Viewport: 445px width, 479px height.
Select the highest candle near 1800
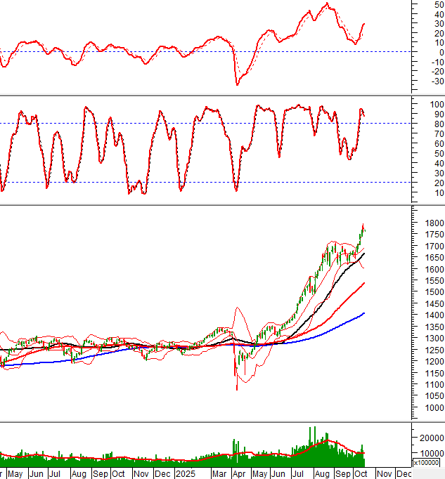[x=363, y=227]
